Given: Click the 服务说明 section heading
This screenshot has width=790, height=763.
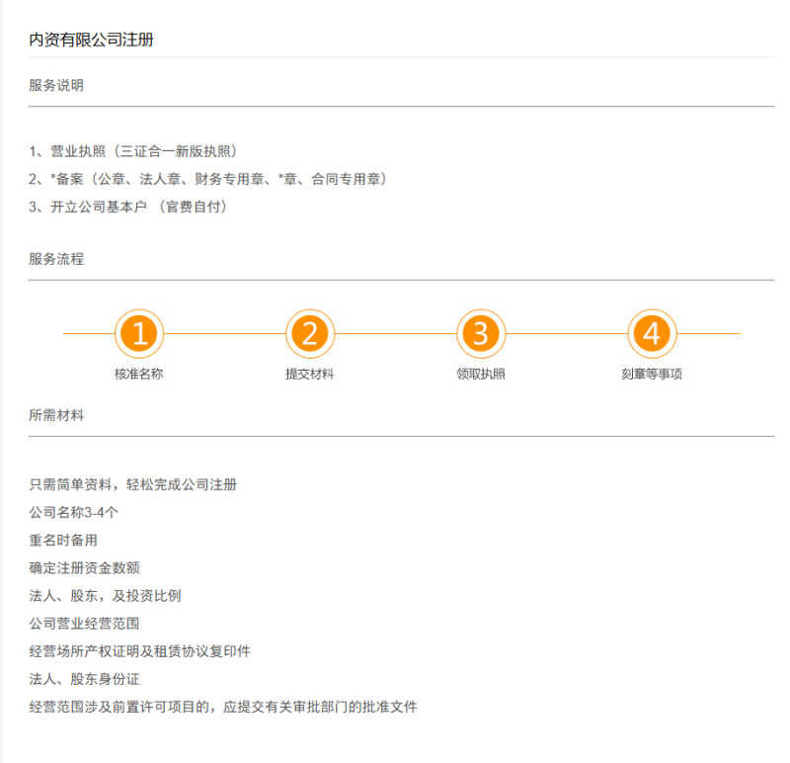Looking at the screenshot, I should (56, 86).
